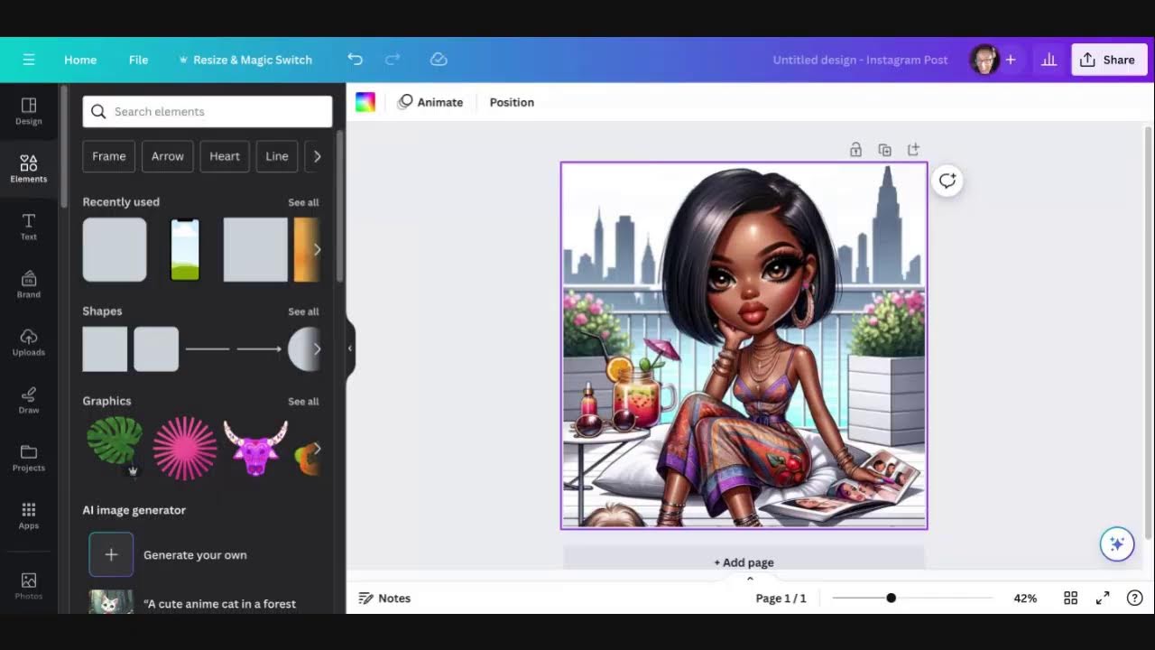The image size is (1155, 650).
Task: Click the Frame category chip
Action: [x=109, y=156]
